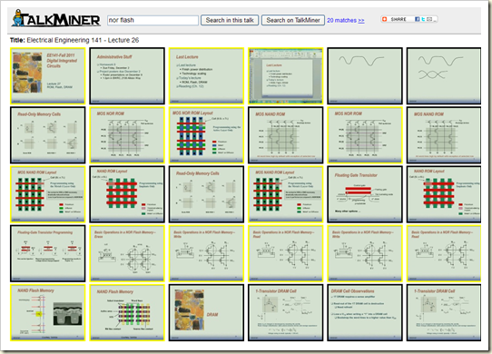Click the 'Search on TalkMiner' button

tap(293, 20)
